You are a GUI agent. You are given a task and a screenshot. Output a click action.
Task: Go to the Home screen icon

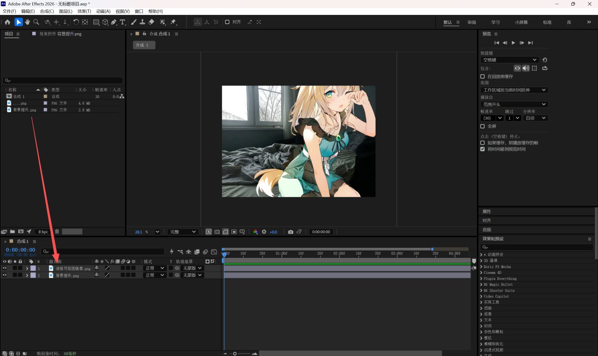(x=7, y=22)
